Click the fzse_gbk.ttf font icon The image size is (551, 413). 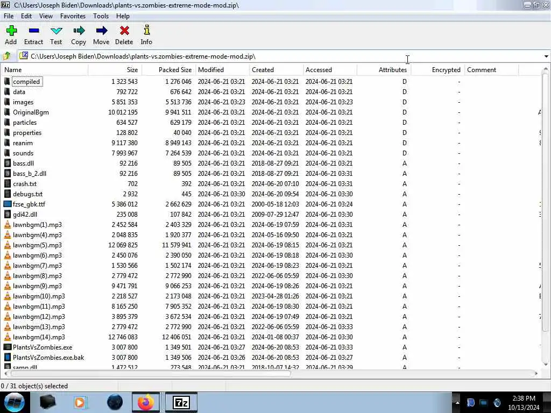pyautogui.click(x=8, y=204)
